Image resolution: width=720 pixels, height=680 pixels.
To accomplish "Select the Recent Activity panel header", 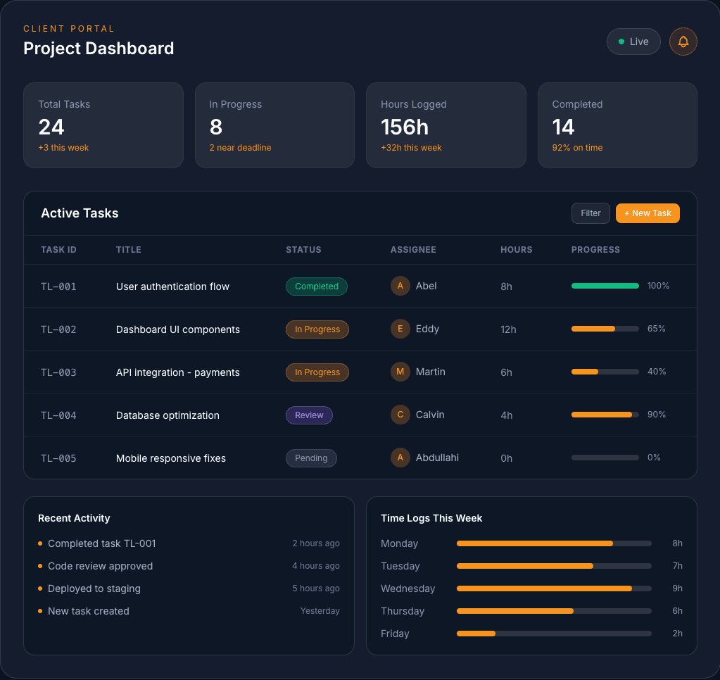I will tap(74, 518).
